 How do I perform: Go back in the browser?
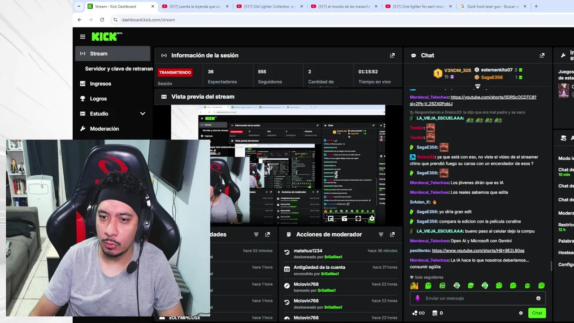tap(79, 20)
